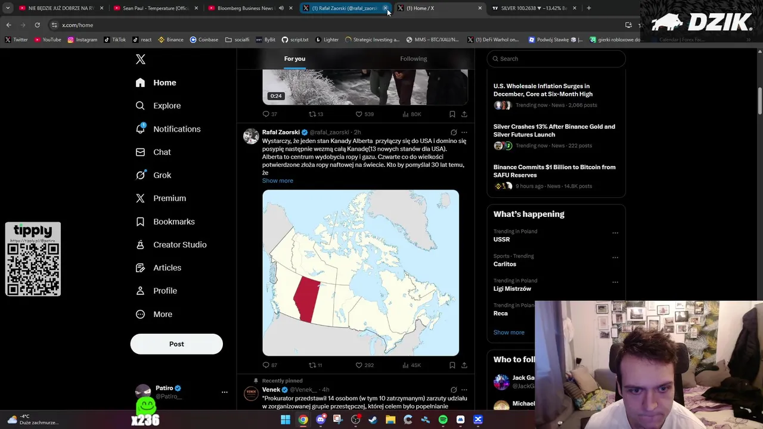763x429 pixels.
Task: Open Steam from taskbar
Action: (373, 419)
